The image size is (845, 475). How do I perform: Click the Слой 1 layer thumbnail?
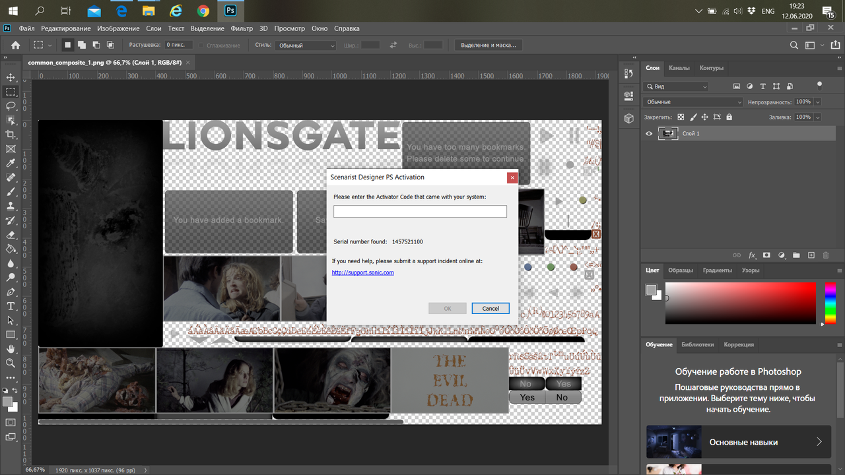(x=669, y=133)
